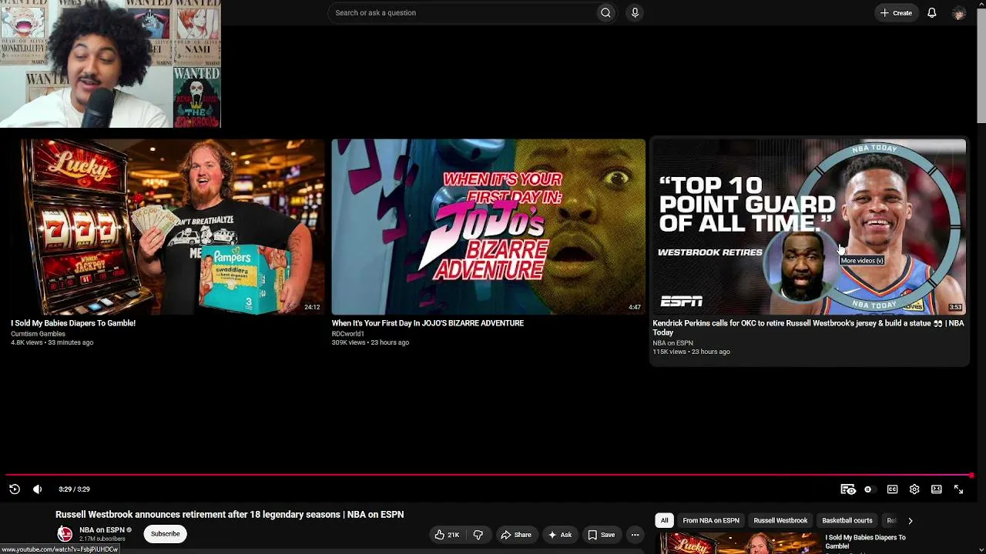Viewport: 986px width, 554px height.
Task: Open the notifications bell
Action: 932,12
